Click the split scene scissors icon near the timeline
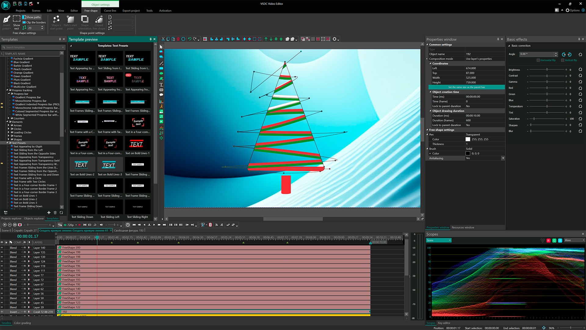Image resolution: width=586 pixels, height=330 pixels. coord(203,225)
